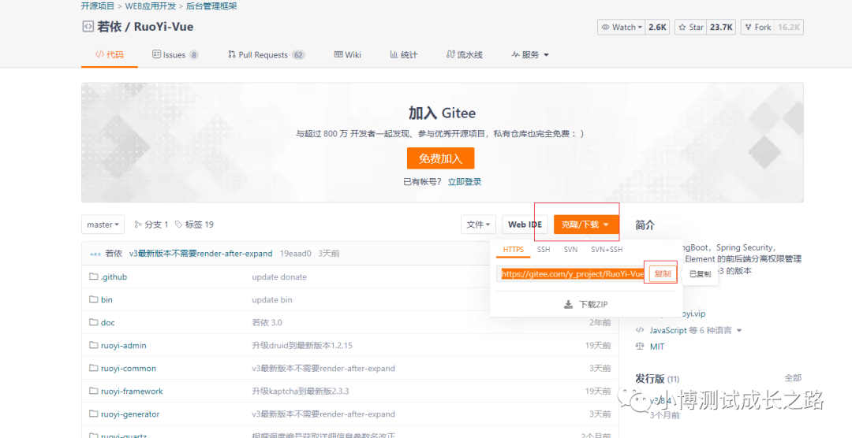Click the Star button
The width and height of the screenshot is (852, 438).
point(690,27)
